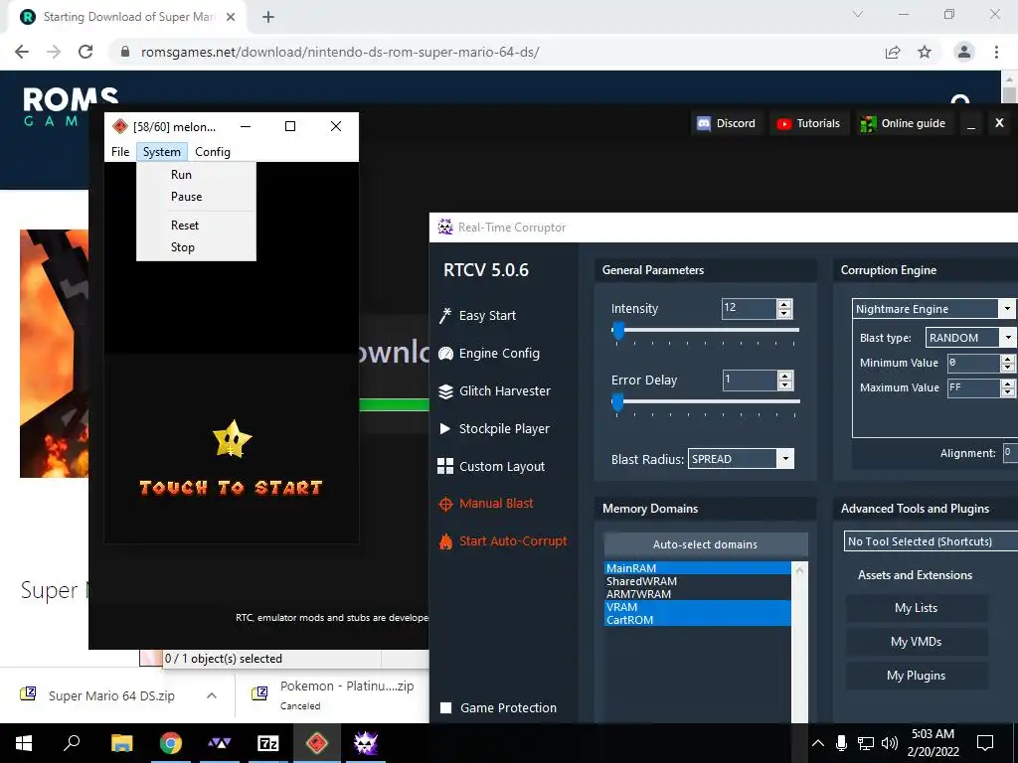
Task: Open Glitch Harvester layers icon
Action: [x=445, y=391]
